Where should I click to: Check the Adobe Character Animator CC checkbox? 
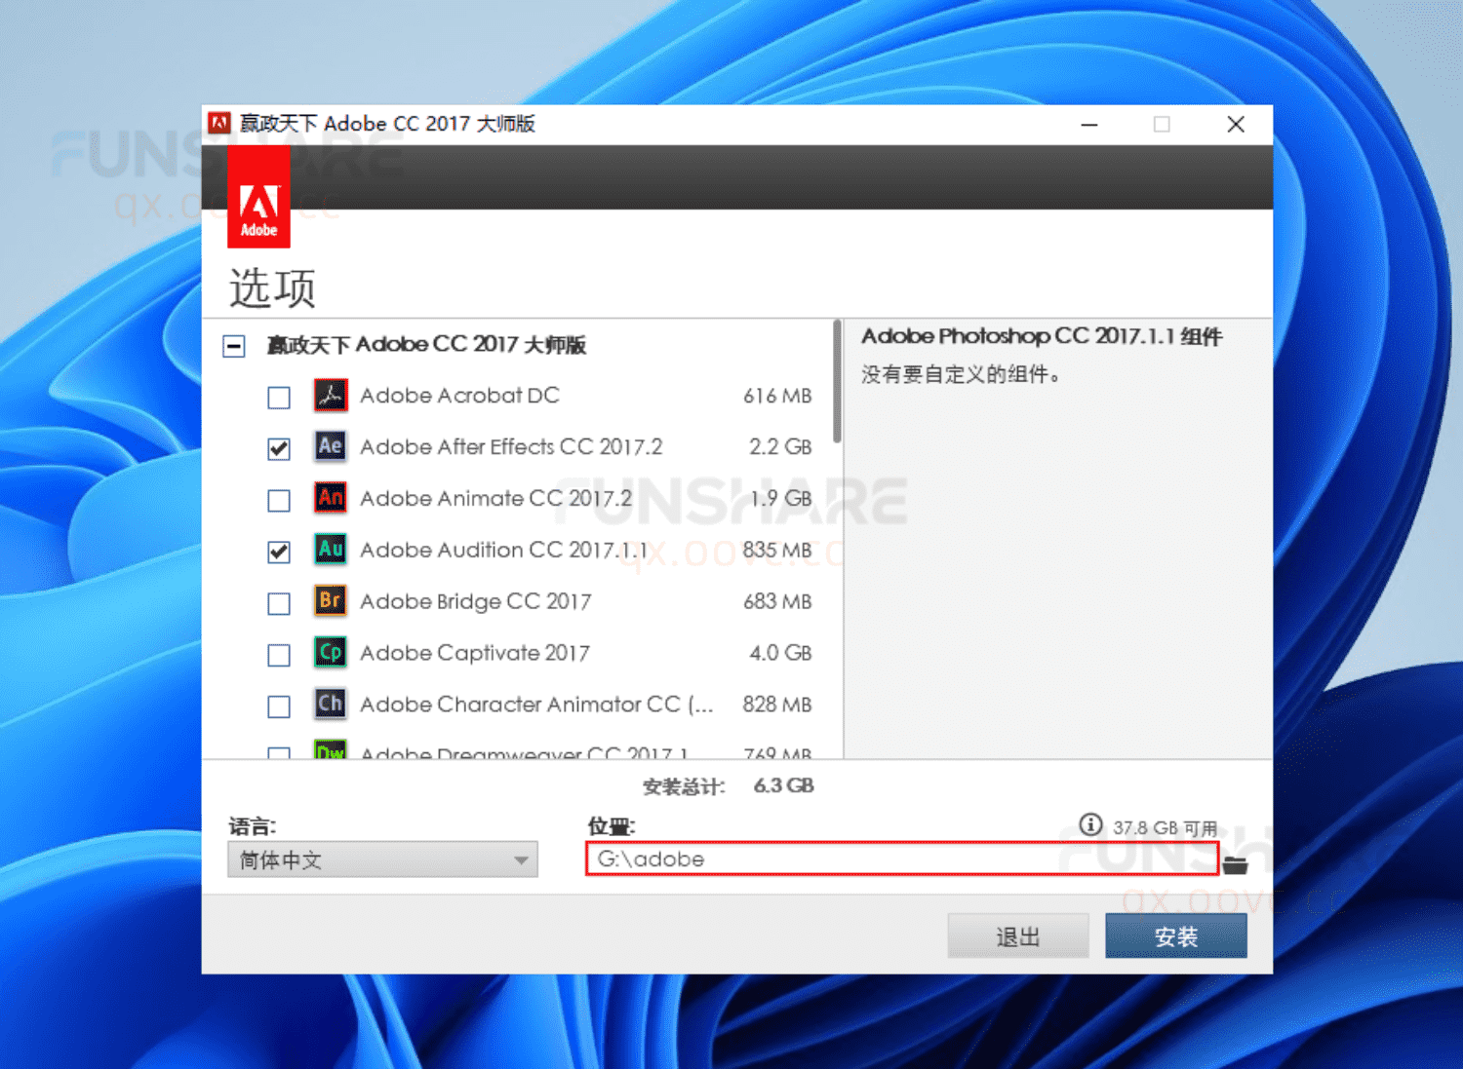(279, 706)
